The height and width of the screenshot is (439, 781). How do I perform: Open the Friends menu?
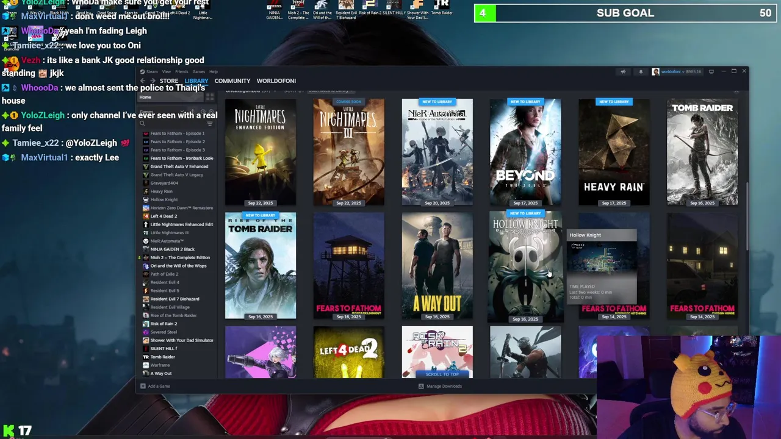coord(182,71)
